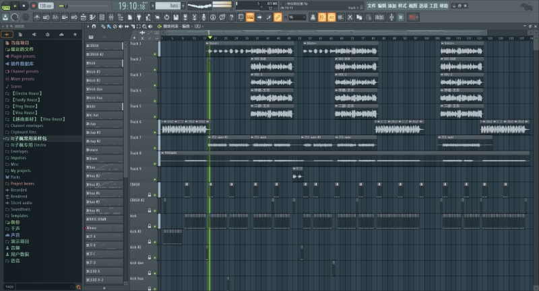Toggle the Track 6 mute LED
Image resolution: width=539 pixels, height=291 pixels.
[x=155, y=132]
